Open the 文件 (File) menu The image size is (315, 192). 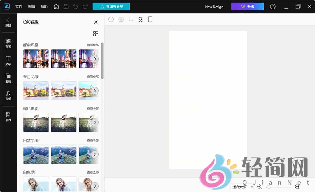click(x=19, y=7)
